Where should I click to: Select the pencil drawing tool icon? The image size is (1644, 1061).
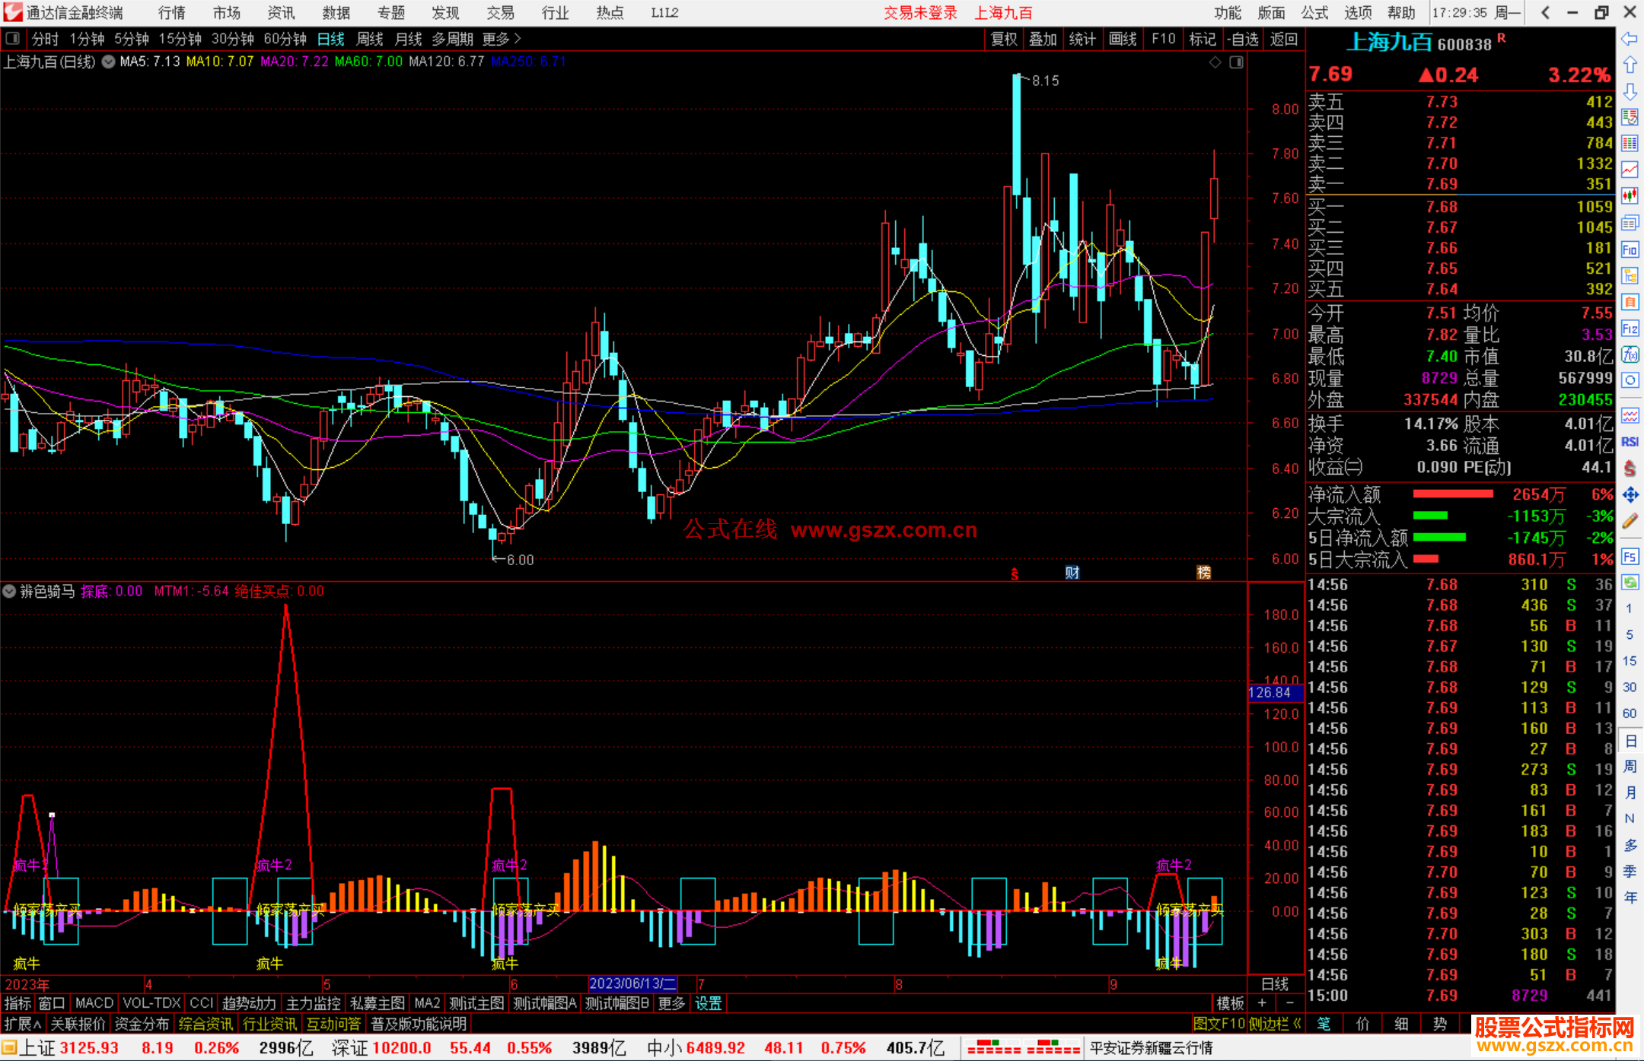click(1630, 522)
